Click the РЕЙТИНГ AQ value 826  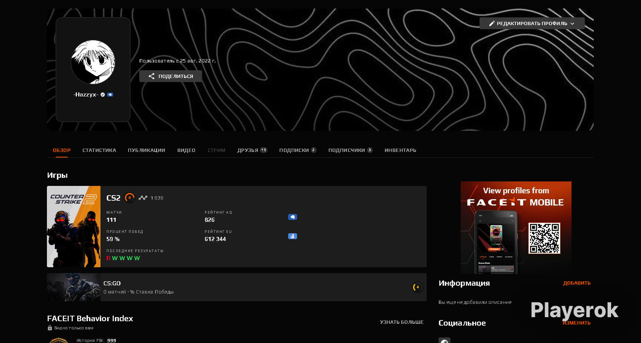[x=209, y=220]
